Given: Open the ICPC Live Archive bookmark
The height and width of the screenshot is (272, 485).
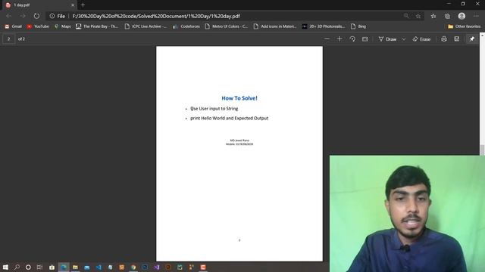Looking at the screenshot, I should [x=145, y=26].
